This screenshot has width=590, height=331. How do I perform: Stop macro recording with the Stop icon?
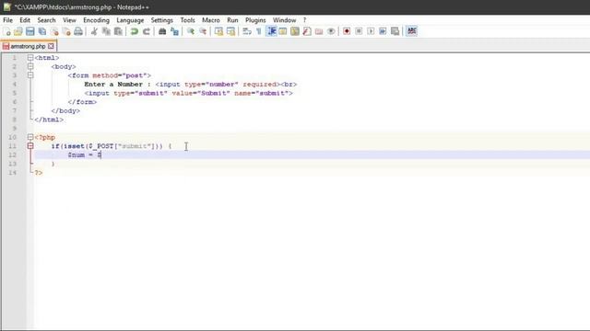359,31
